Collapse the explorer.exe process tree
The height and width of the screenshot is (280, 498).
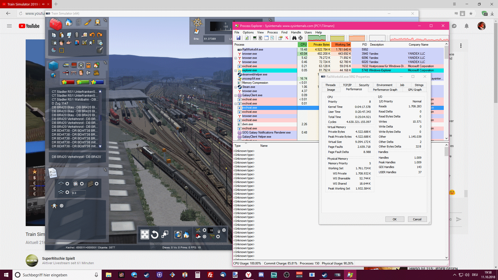tap(236, 71)
